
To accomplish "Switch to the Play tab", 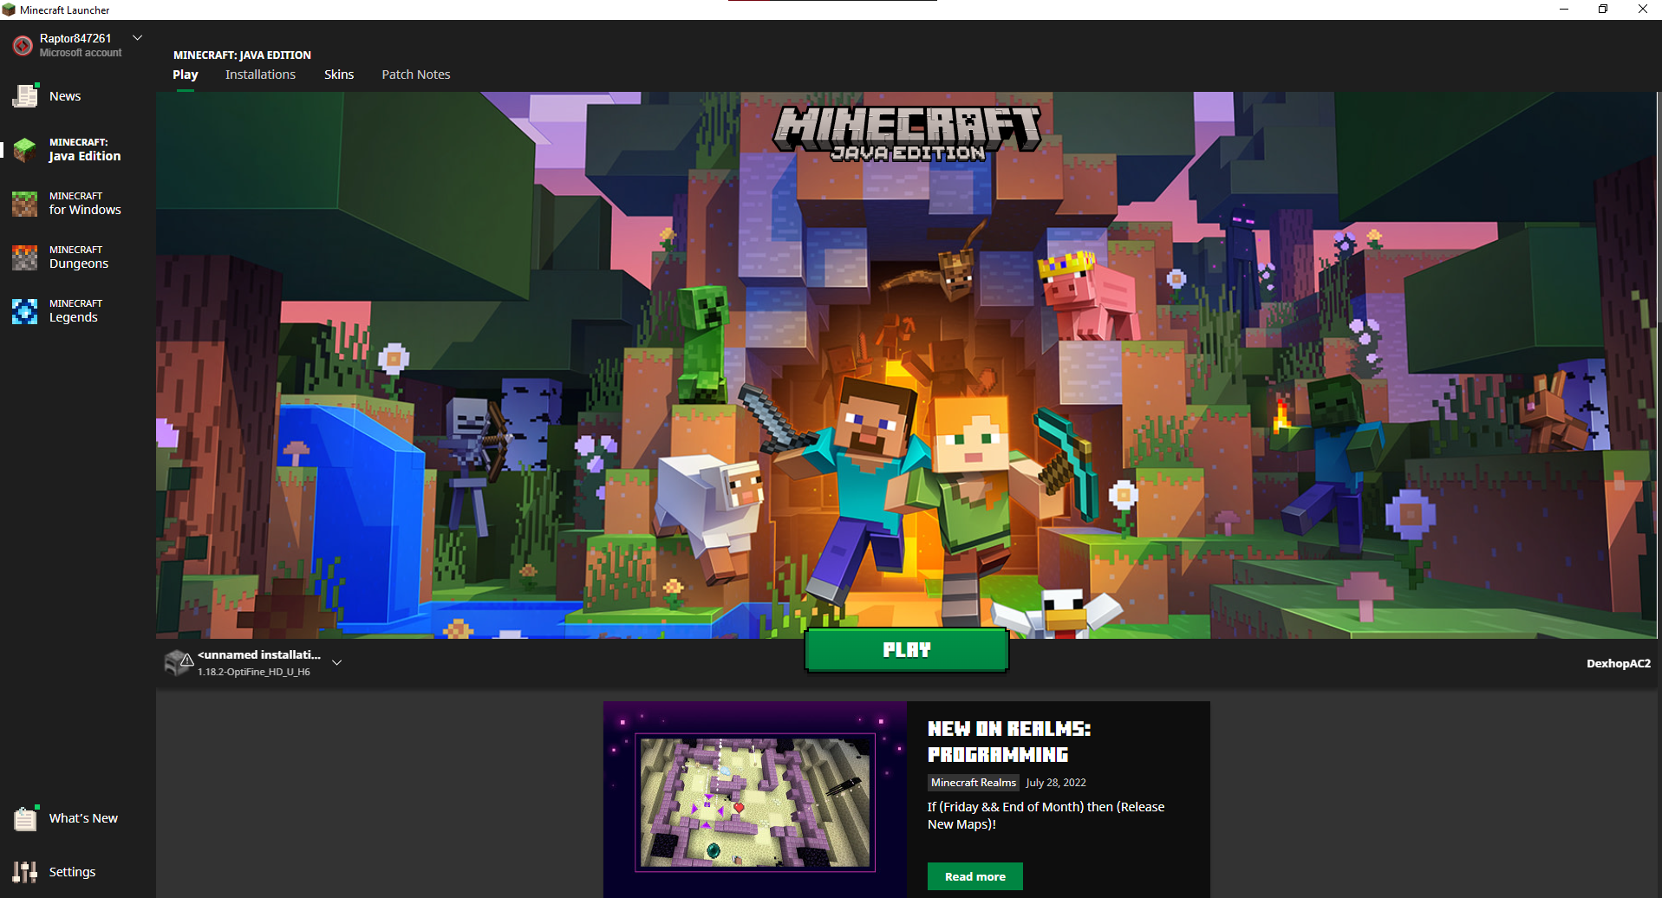I will click(186, 75).
